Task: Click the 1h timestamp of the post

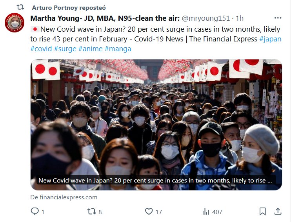Action: [x=239, y=18]
